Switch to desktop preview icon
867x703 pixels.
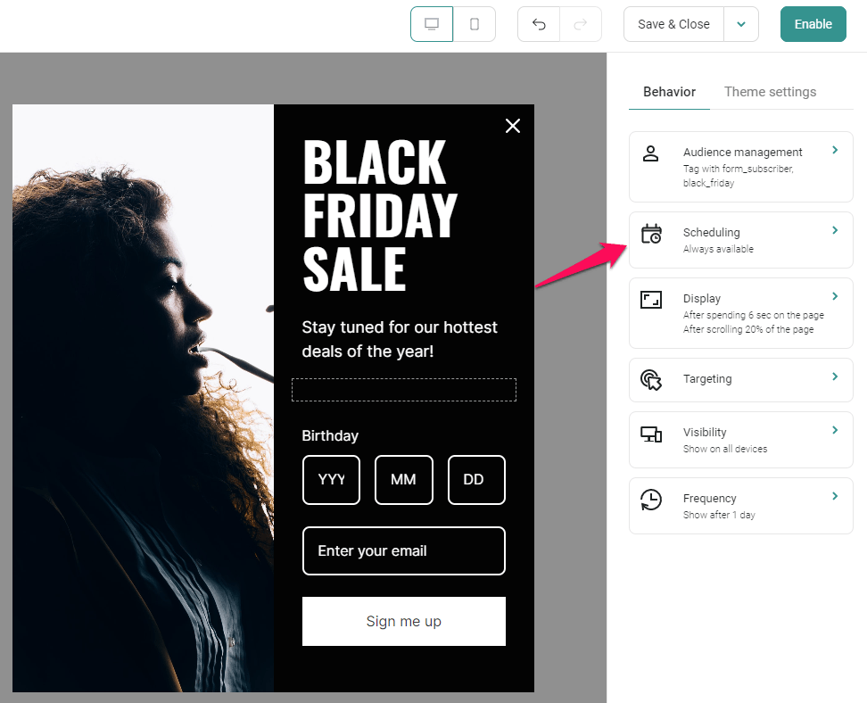click(432, 24)
